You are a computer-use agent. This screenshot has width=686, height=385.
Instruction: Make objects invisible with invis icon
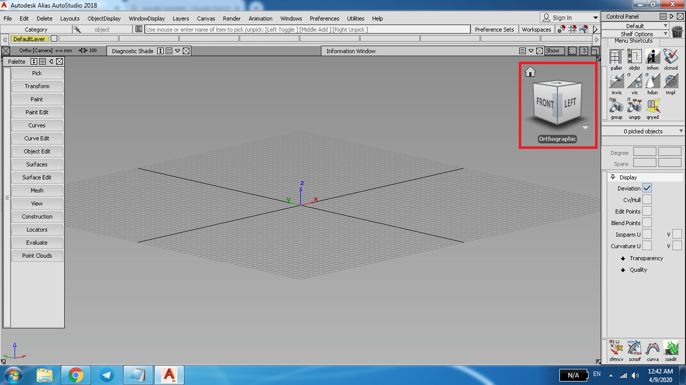tap(616, 82)
